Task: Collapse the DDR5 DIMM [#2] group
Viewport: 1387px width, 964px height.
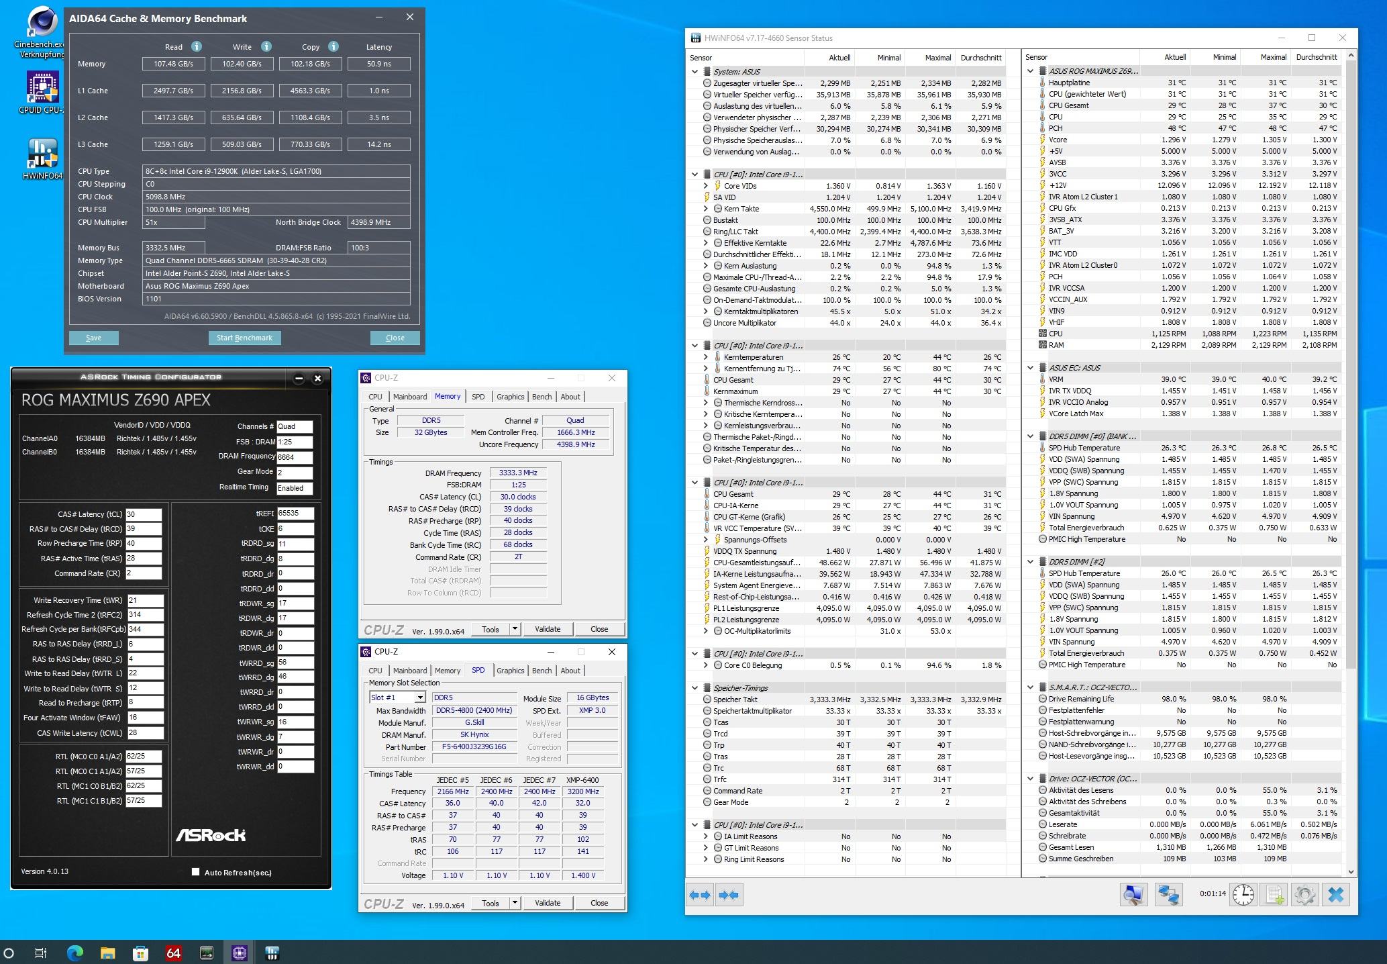Action: coord(1030,561)
